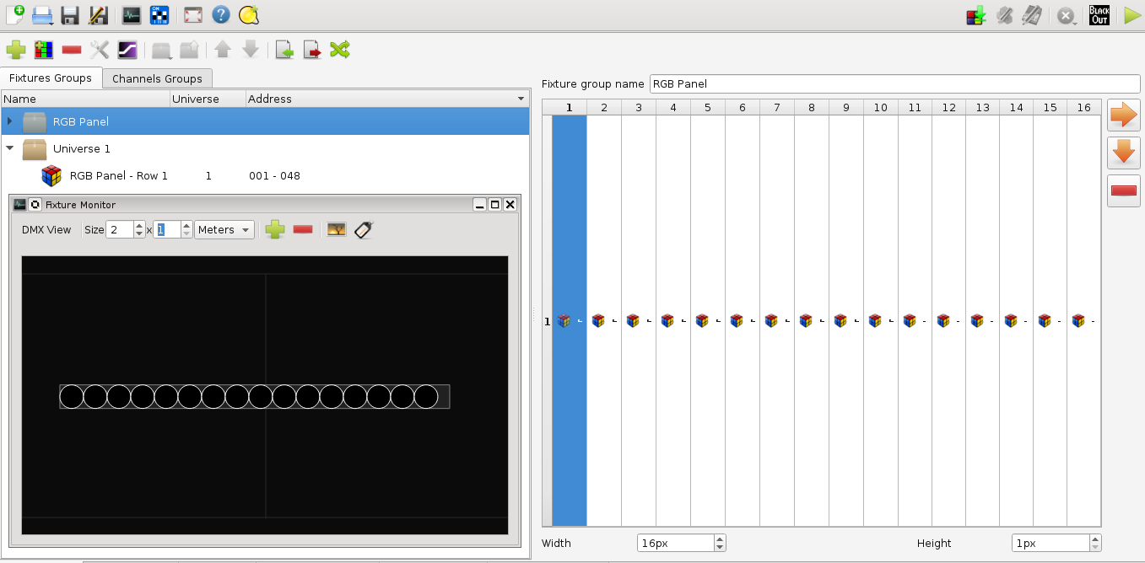Image resolution: width=1145 pixels, height=563 pixels.
Task: Click the Universe column header
Action: click(x=208, y=99)
